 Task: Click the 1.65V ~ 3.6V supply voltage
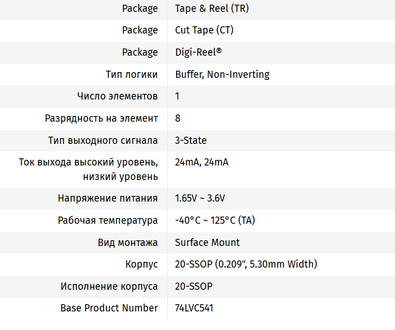pos(200,199)
